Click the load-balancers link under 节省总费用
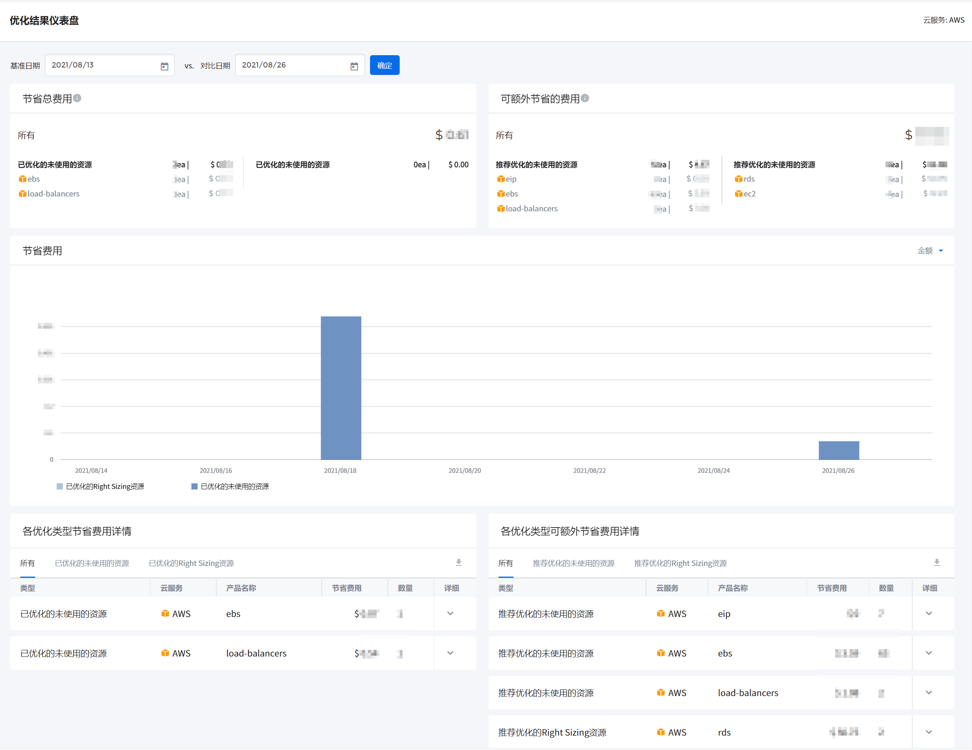Viewport: 972px width, 750px height. 54,194
